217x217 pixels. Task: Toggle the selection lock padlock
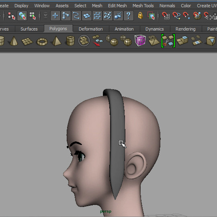(x=140, y=15)
